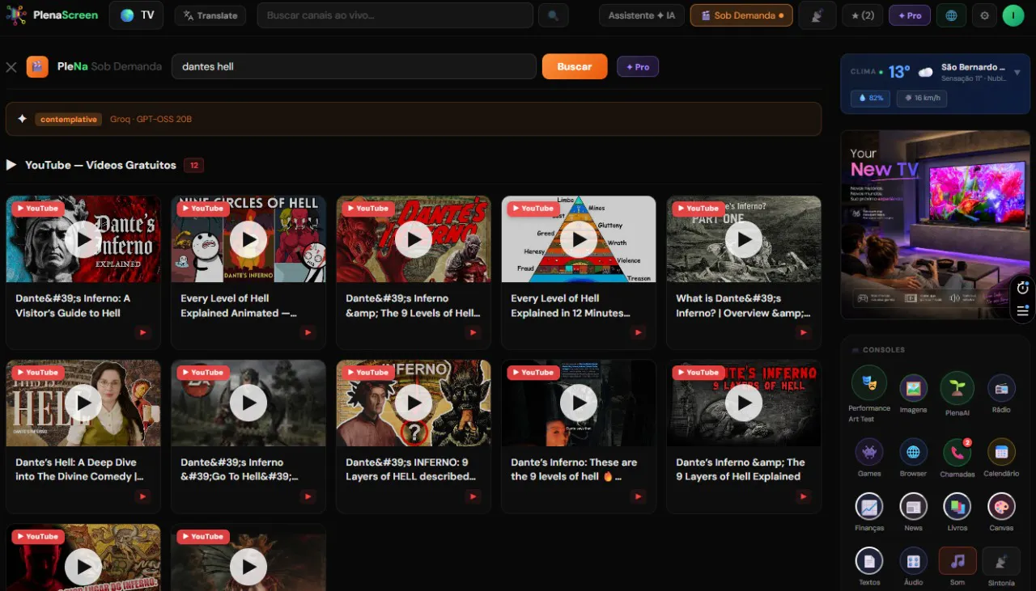Open the green user avatar

(1013, 15)
